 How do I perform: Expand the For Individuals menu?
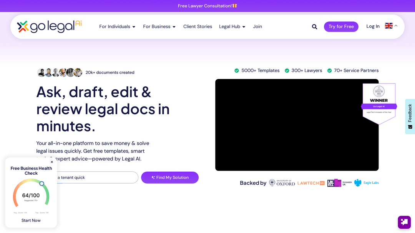pos(117,27)
